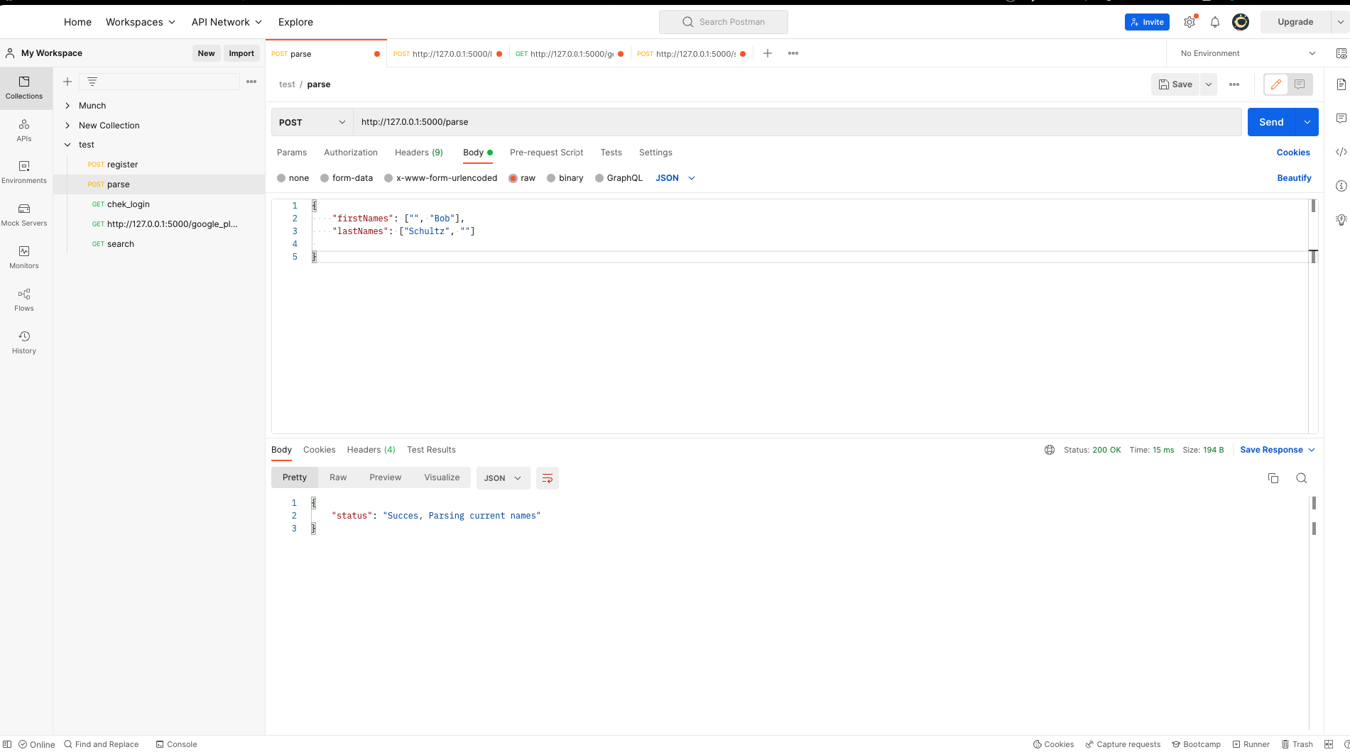
Task: Open the Test Results tab
Action: [x=431, y=450]
